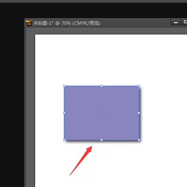Click the right-middle selection handle of rectangle
187x187 pixels.
click(x=139, y=113)
